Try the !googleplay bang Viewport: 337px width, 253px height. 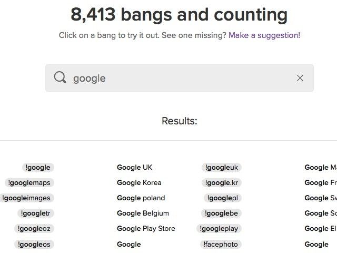coord(219,228)
